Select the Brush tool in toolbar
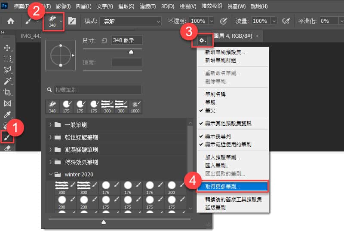Screen dimensions: 344x233 click(x=7, y=137)
